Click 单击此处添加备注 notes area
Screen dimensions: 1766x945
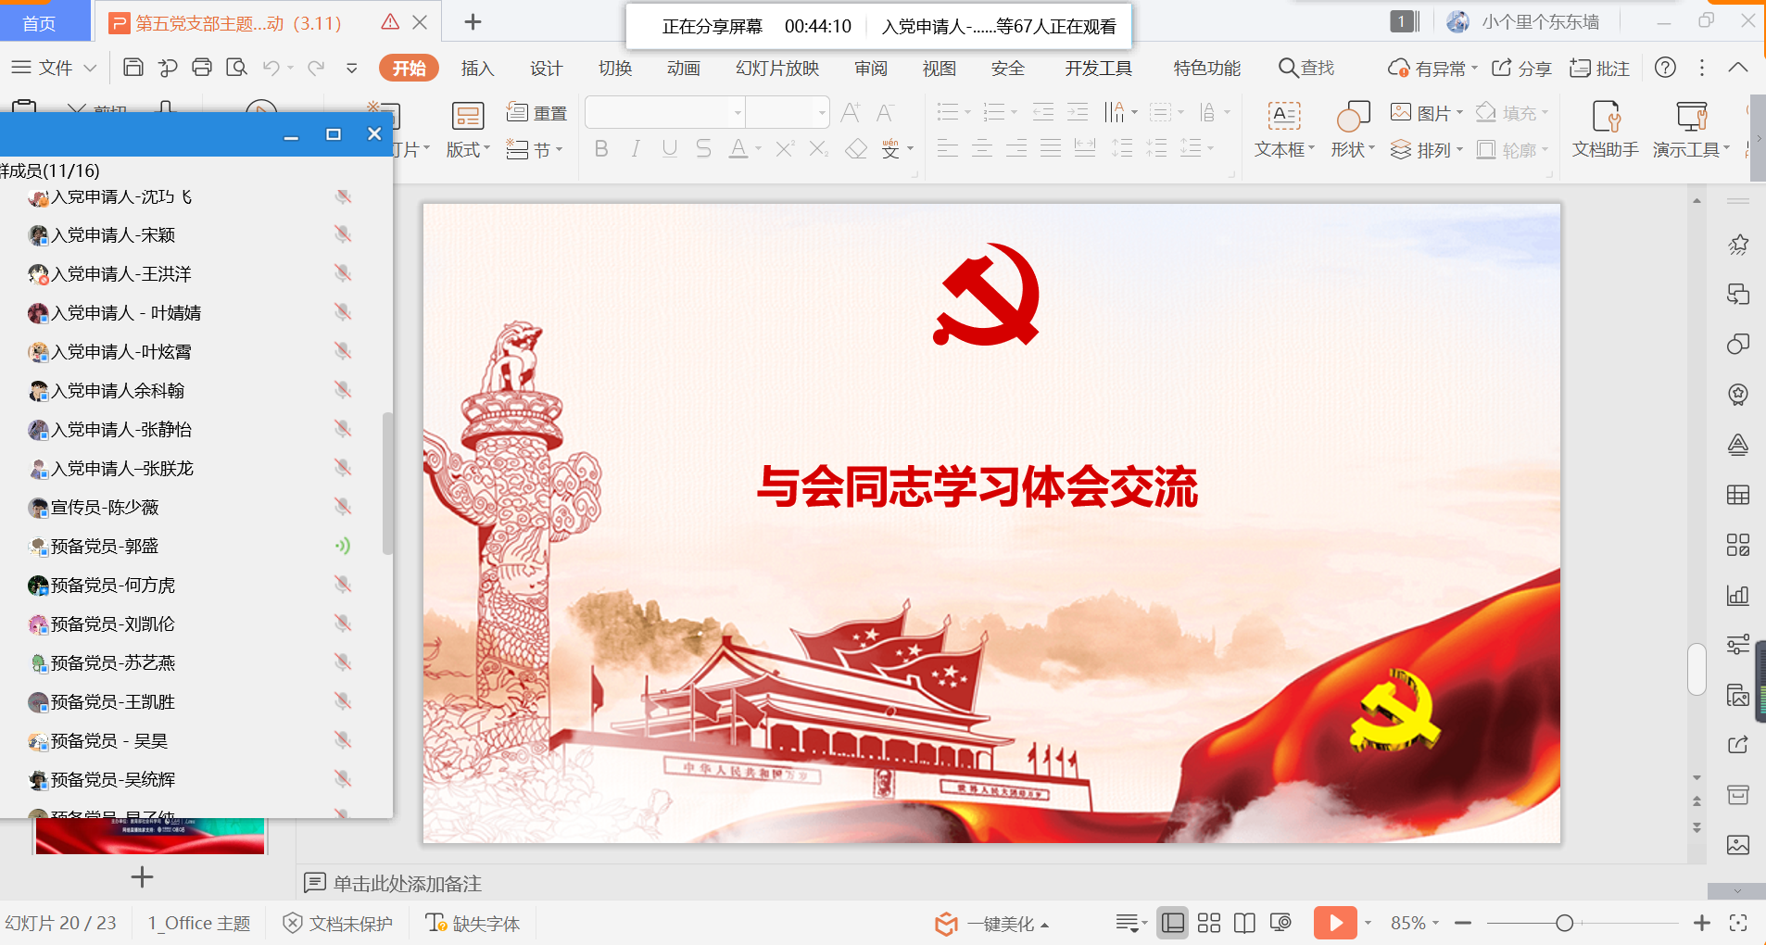click(408, 883)
